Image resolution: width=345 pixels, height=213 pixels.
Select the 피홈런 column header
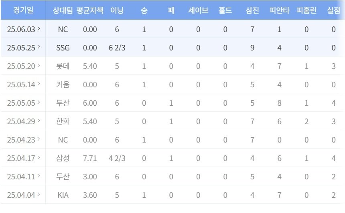306,10
